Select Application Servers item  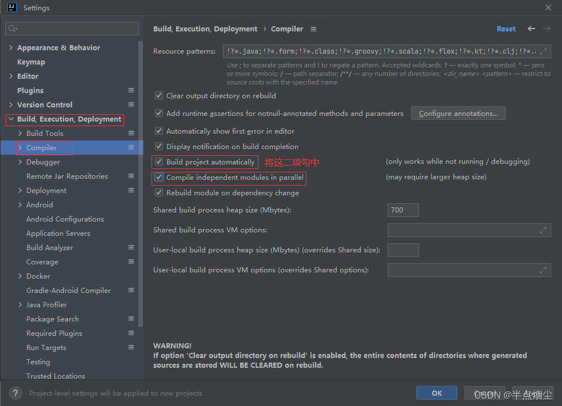(x=58, y=234)
